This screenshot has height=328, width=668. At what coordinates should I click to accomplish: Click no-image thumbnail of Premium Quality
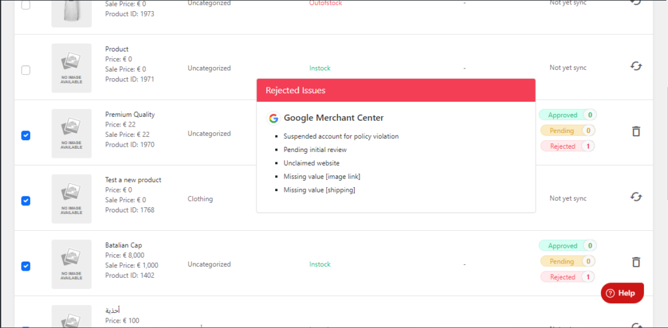(x=72, y=133)
